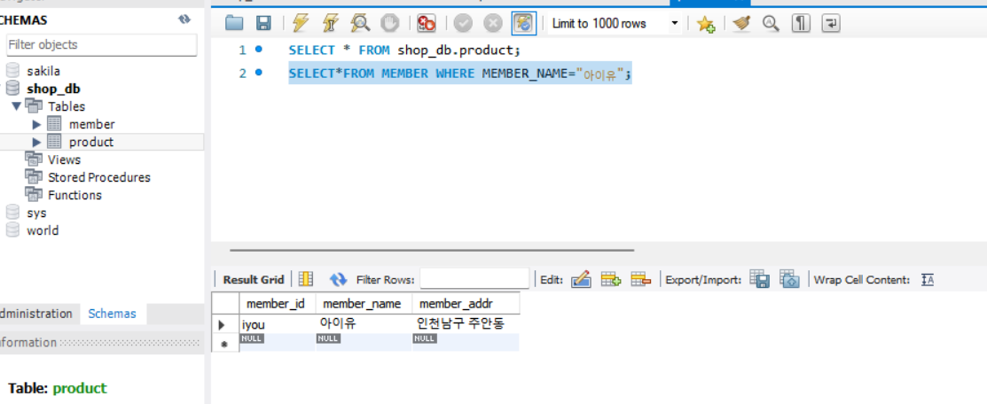
Task: Switch to the Administration tab
Action: point(35,314)
